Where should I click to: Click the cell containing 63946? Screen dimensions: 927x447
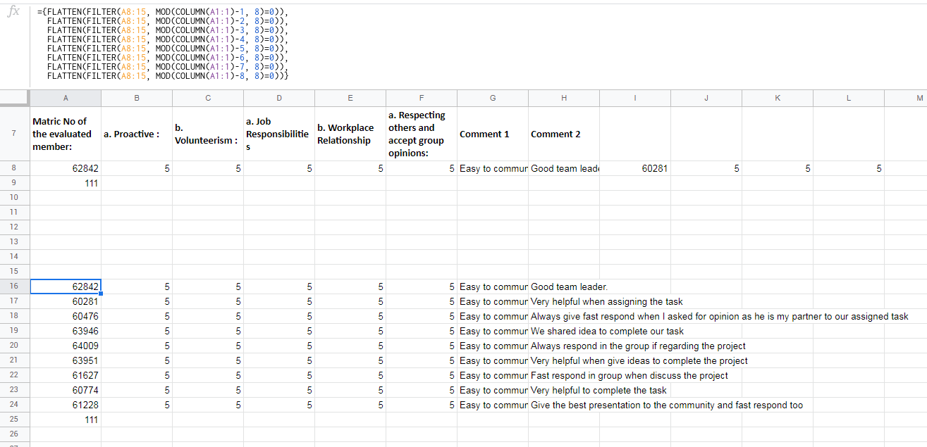coord(66,331)
